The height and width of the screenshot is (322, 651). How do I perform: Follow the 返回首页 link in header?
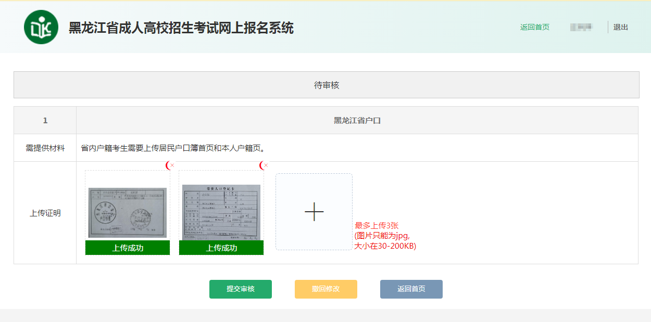(534, 27)
